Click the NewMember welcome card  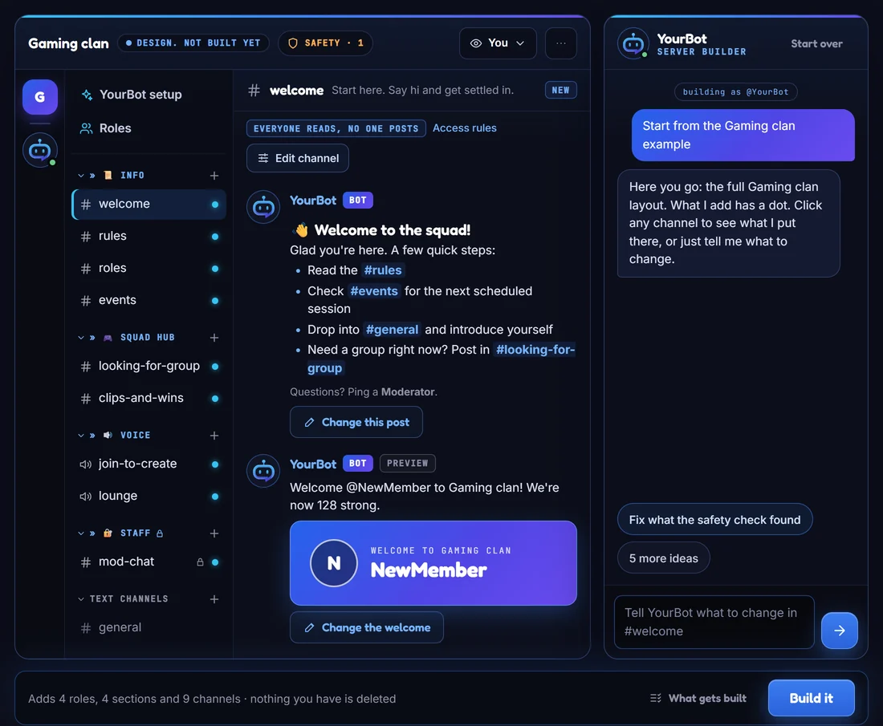[433, 563]
